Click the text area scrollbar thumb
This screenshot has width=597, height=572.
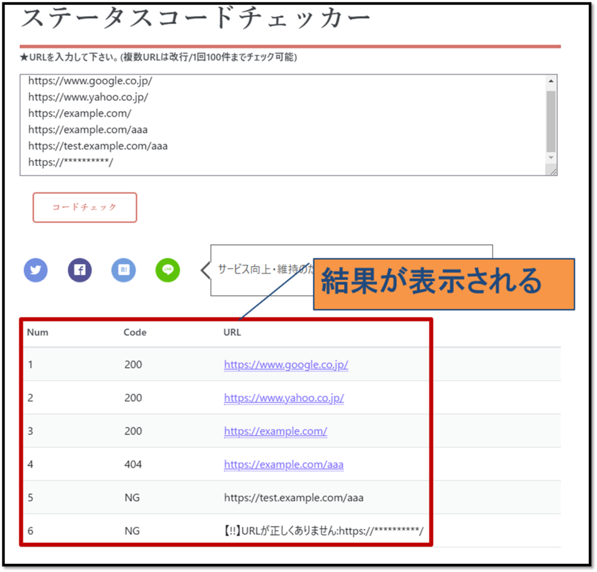[x=551, y=120]
